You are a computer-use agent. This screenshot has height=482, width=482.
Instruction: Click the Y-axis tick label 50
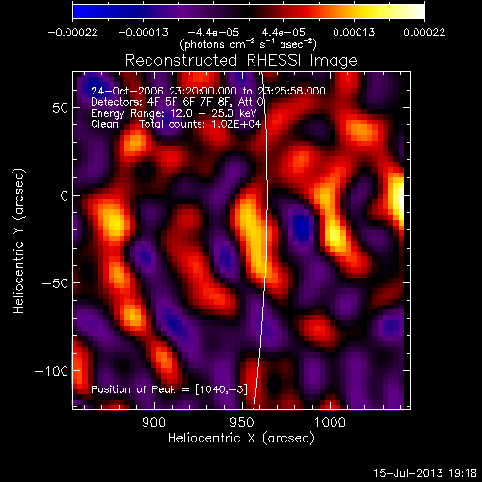click(x=60, y=108)
